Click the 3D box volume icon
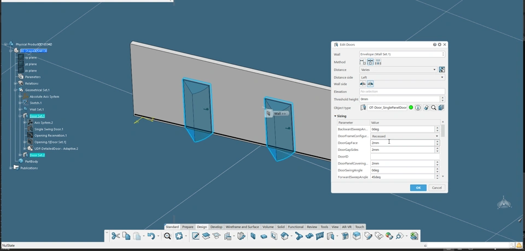525x251 pixels. 357,236
